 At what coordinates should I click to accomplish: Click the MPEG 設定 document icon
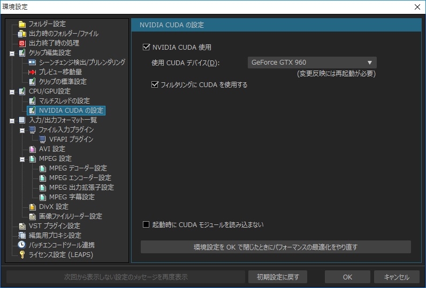click(x=32, y=159)
